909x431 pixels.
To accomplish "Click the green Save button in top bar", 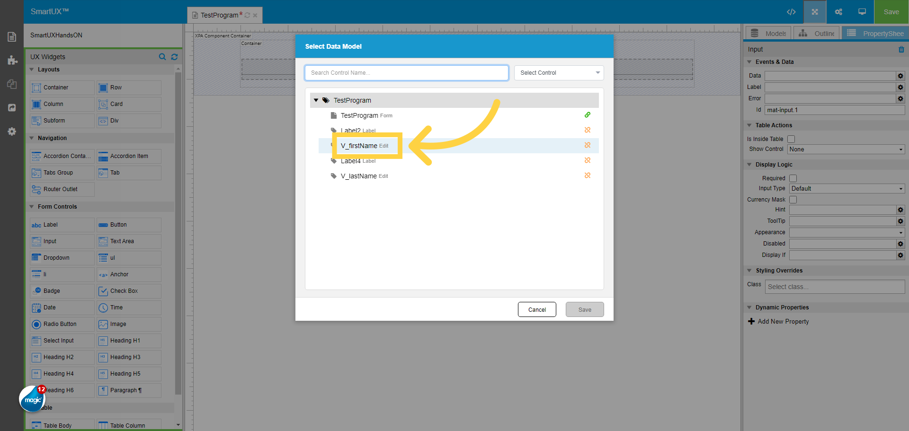I will click(x=891, y=12).
